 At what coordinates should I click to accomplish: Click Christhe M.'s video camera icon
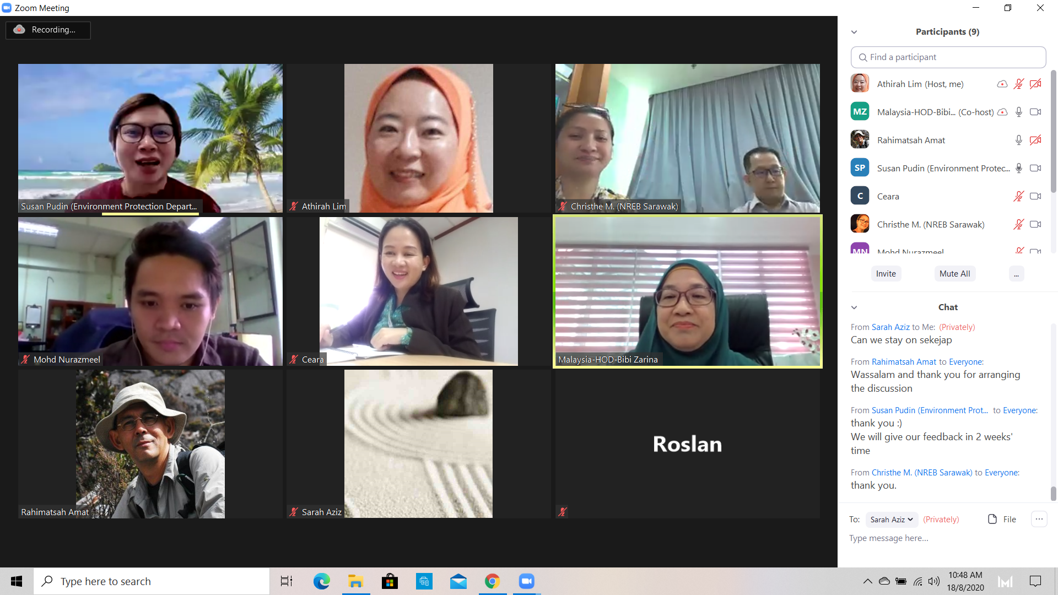[1035, 225]
